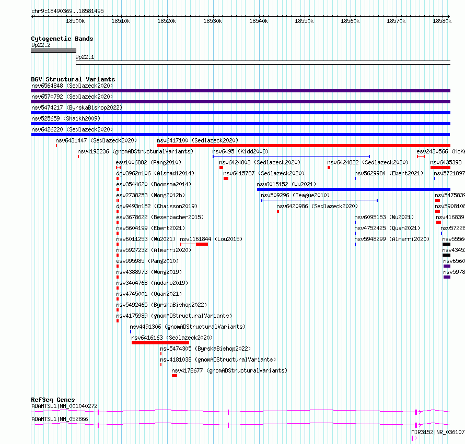Click nsv6011253 (Wu2021) label
The height and width of the screenshot is (444, 465).
[x=146, y=239]
